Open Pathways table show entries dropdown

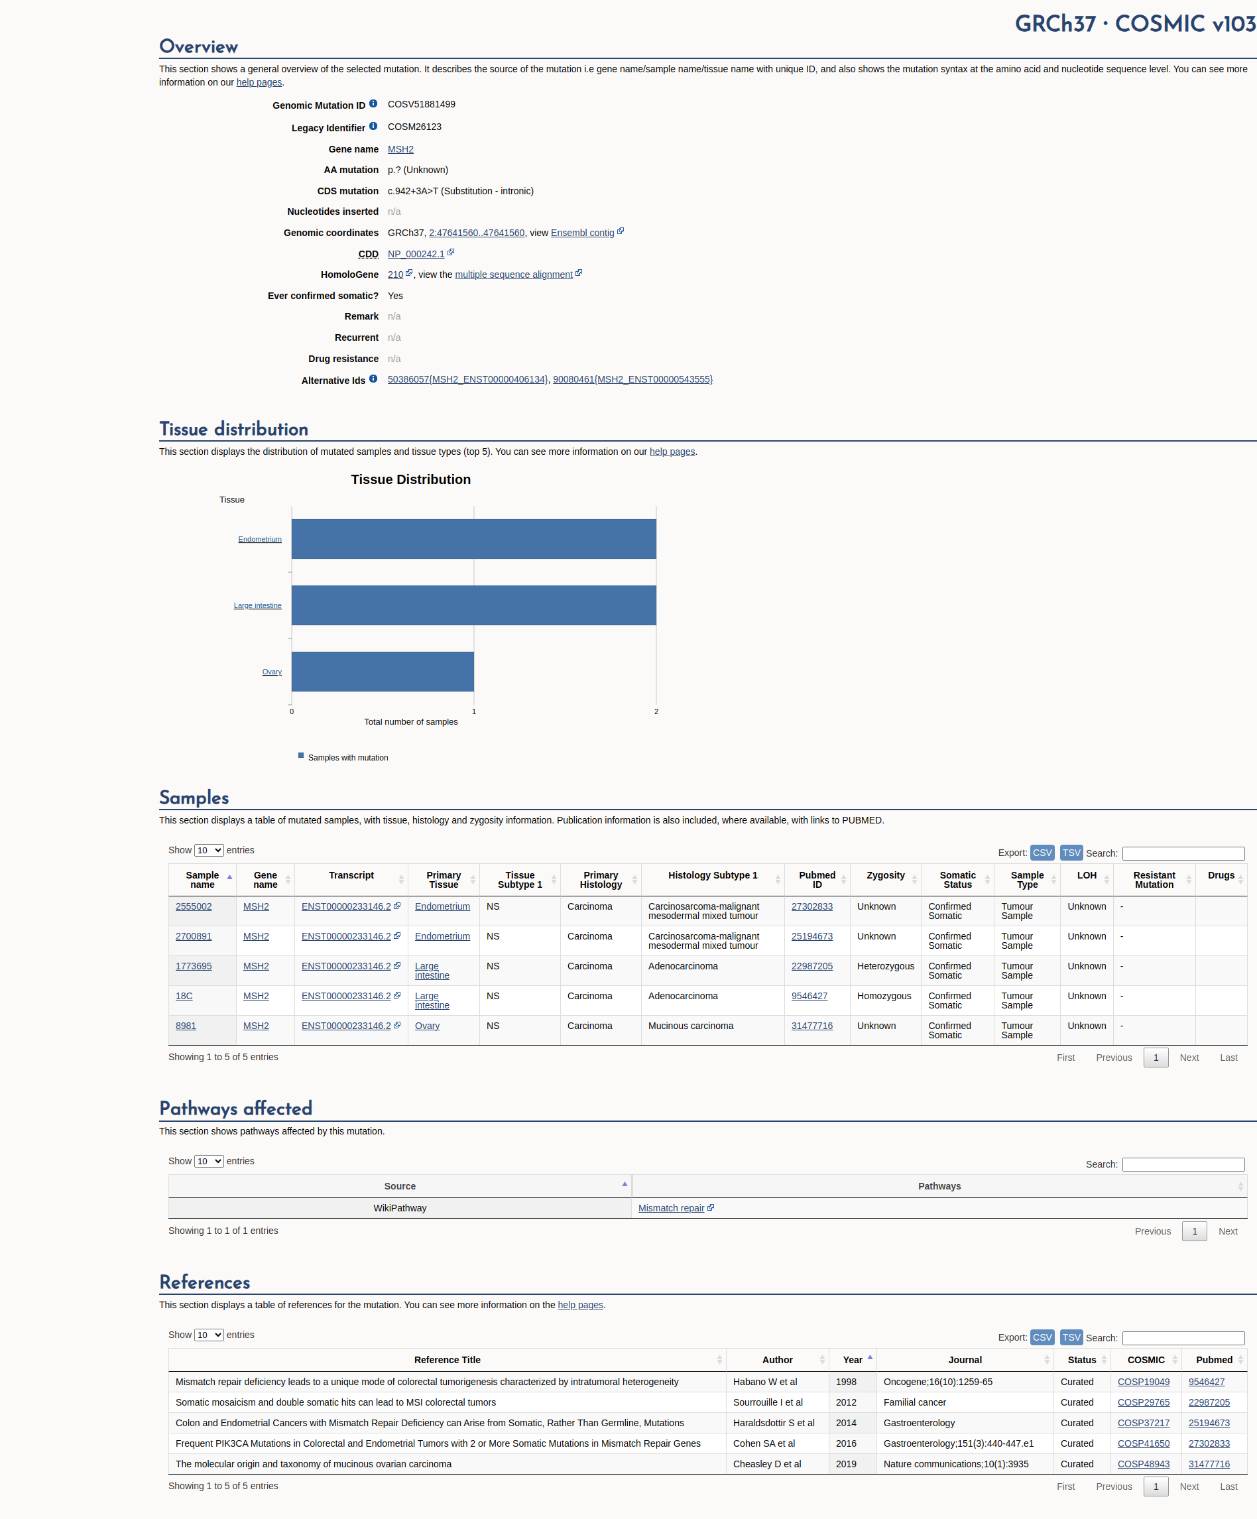tap(209, 1162)
